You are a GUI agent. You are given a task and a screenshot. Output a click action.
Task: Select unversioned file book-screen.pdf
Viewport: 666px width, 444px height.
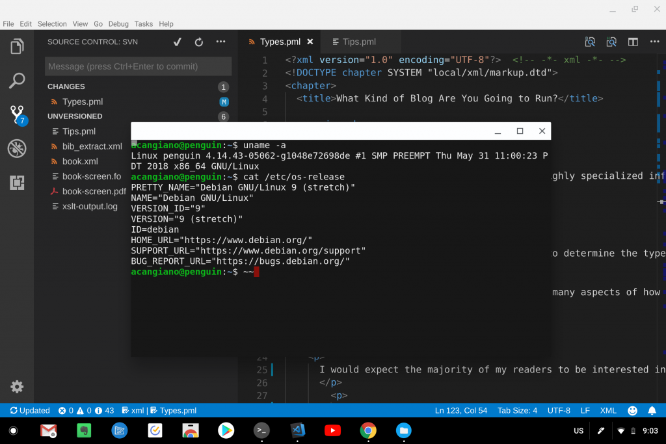point(88,191)
